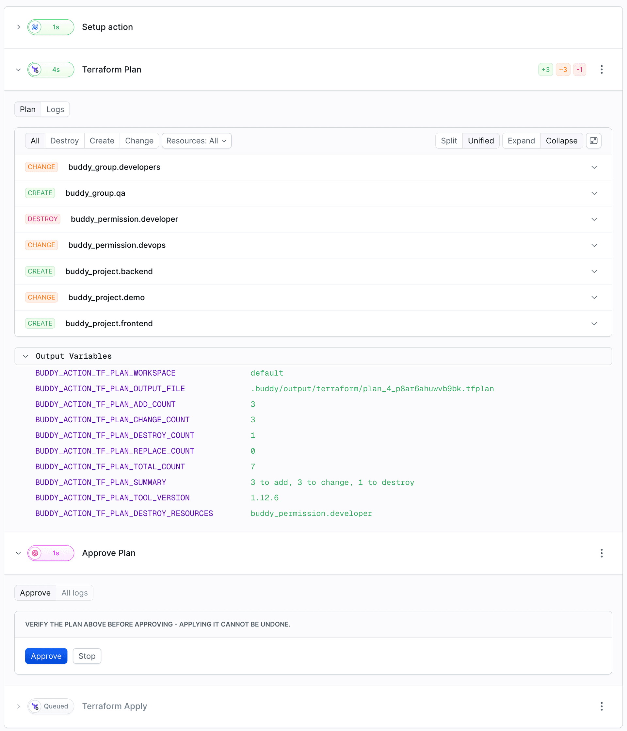Viewport: 627px width, 731px height.
Task: Filter resources by Change
Action: click(x=139, y=141)
